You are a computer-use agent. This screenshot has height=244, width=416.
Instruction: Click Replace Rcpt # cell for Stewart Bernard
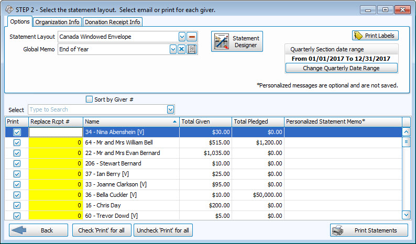(x=56, y=163)
